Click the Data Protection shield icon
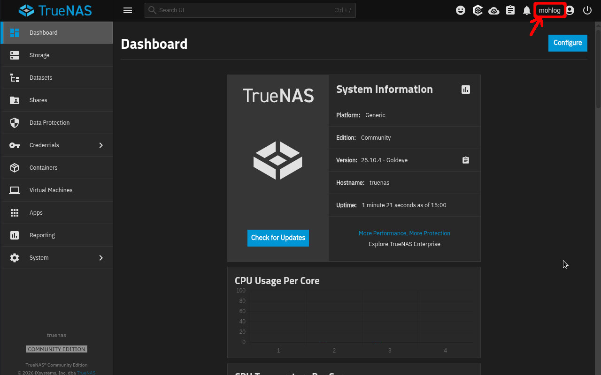This screenshot has width=601, height=375. [15, 123]
